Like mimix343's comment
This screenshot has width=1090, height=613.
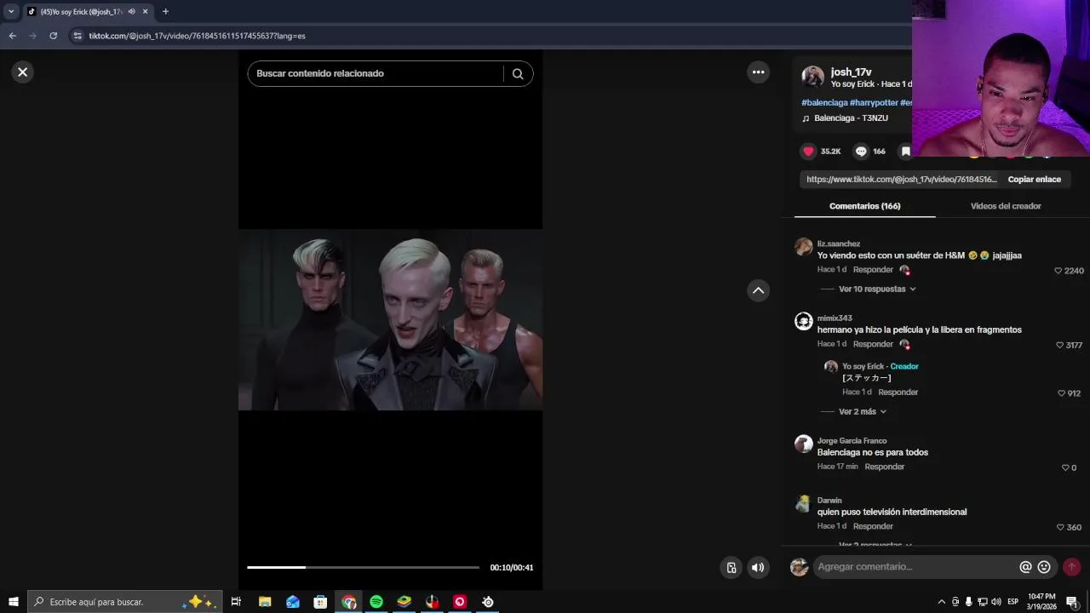pyautogui.click(x=1060, y=346)
